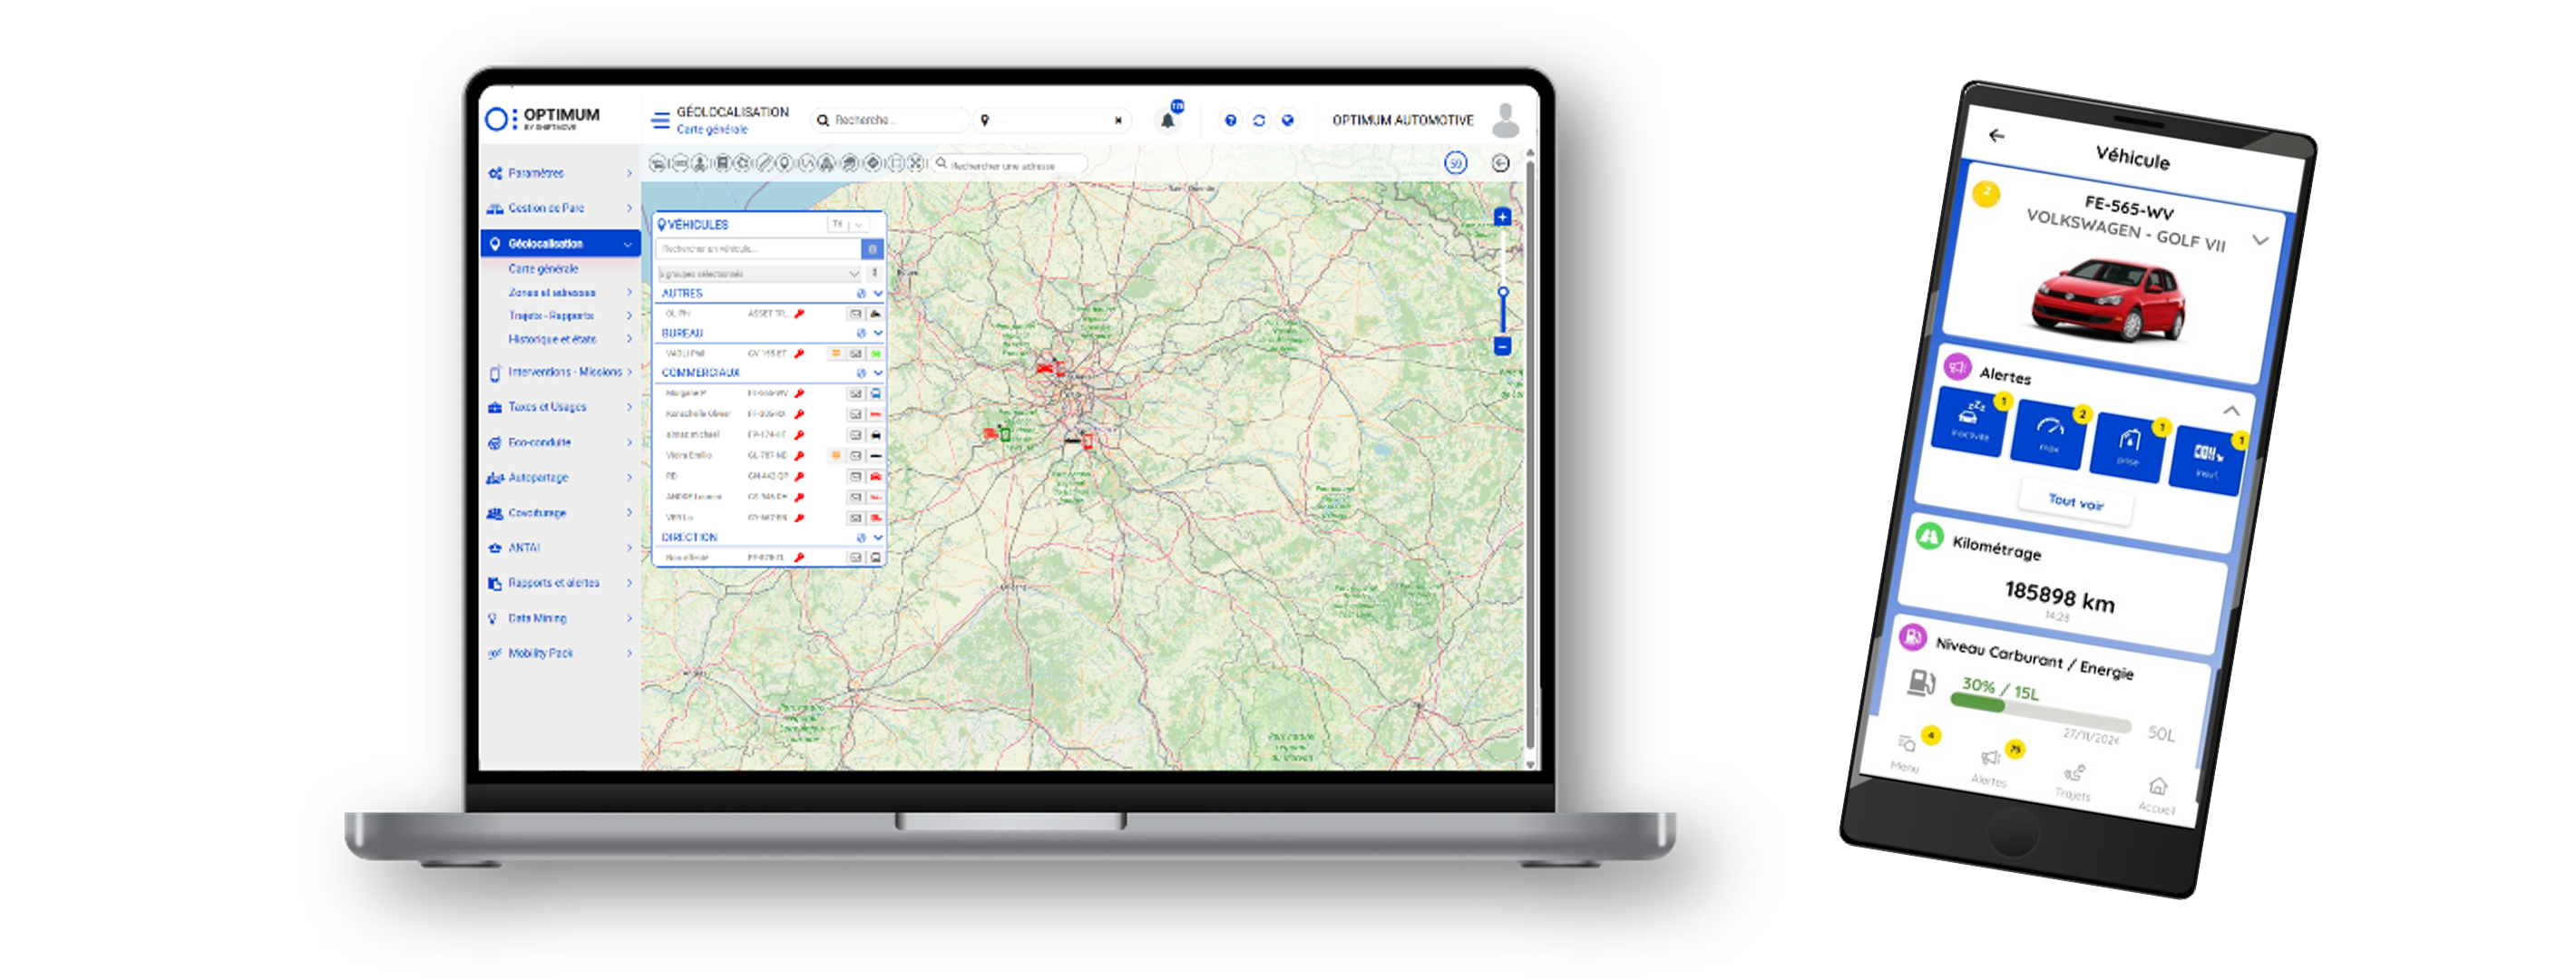Click the back arrow above map
Viewport: 2576px width, 979px height.
point(1500,164)
